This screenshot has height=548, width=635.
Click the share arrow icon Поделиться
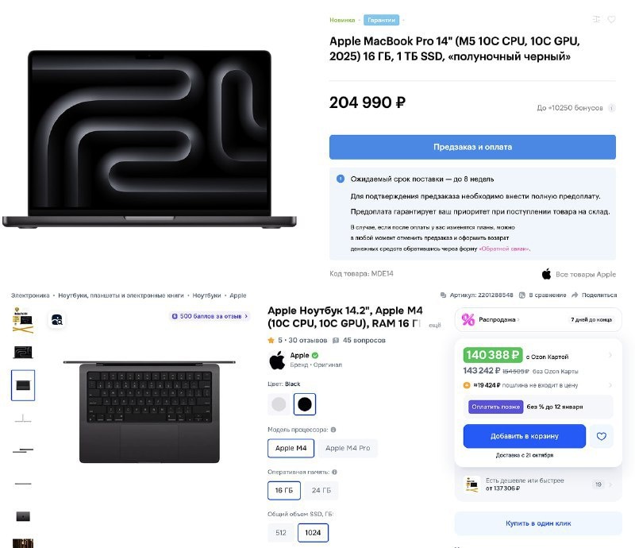(575, 295)
